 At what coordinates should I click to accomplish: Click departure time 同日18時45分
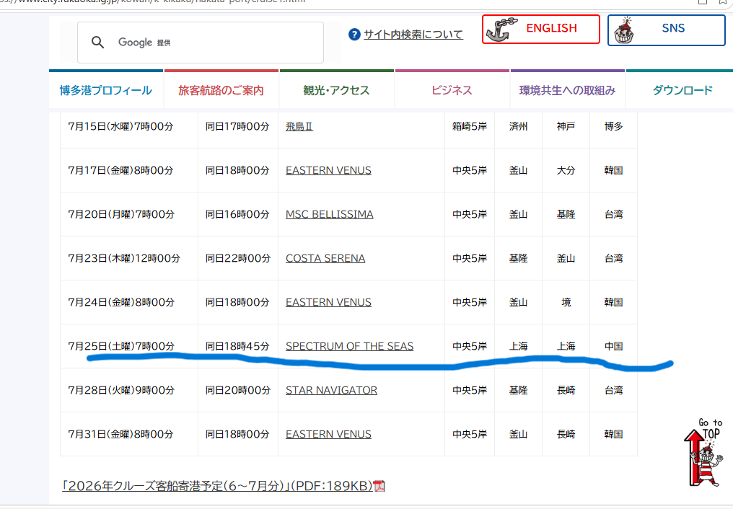click(x=237, y=346)
